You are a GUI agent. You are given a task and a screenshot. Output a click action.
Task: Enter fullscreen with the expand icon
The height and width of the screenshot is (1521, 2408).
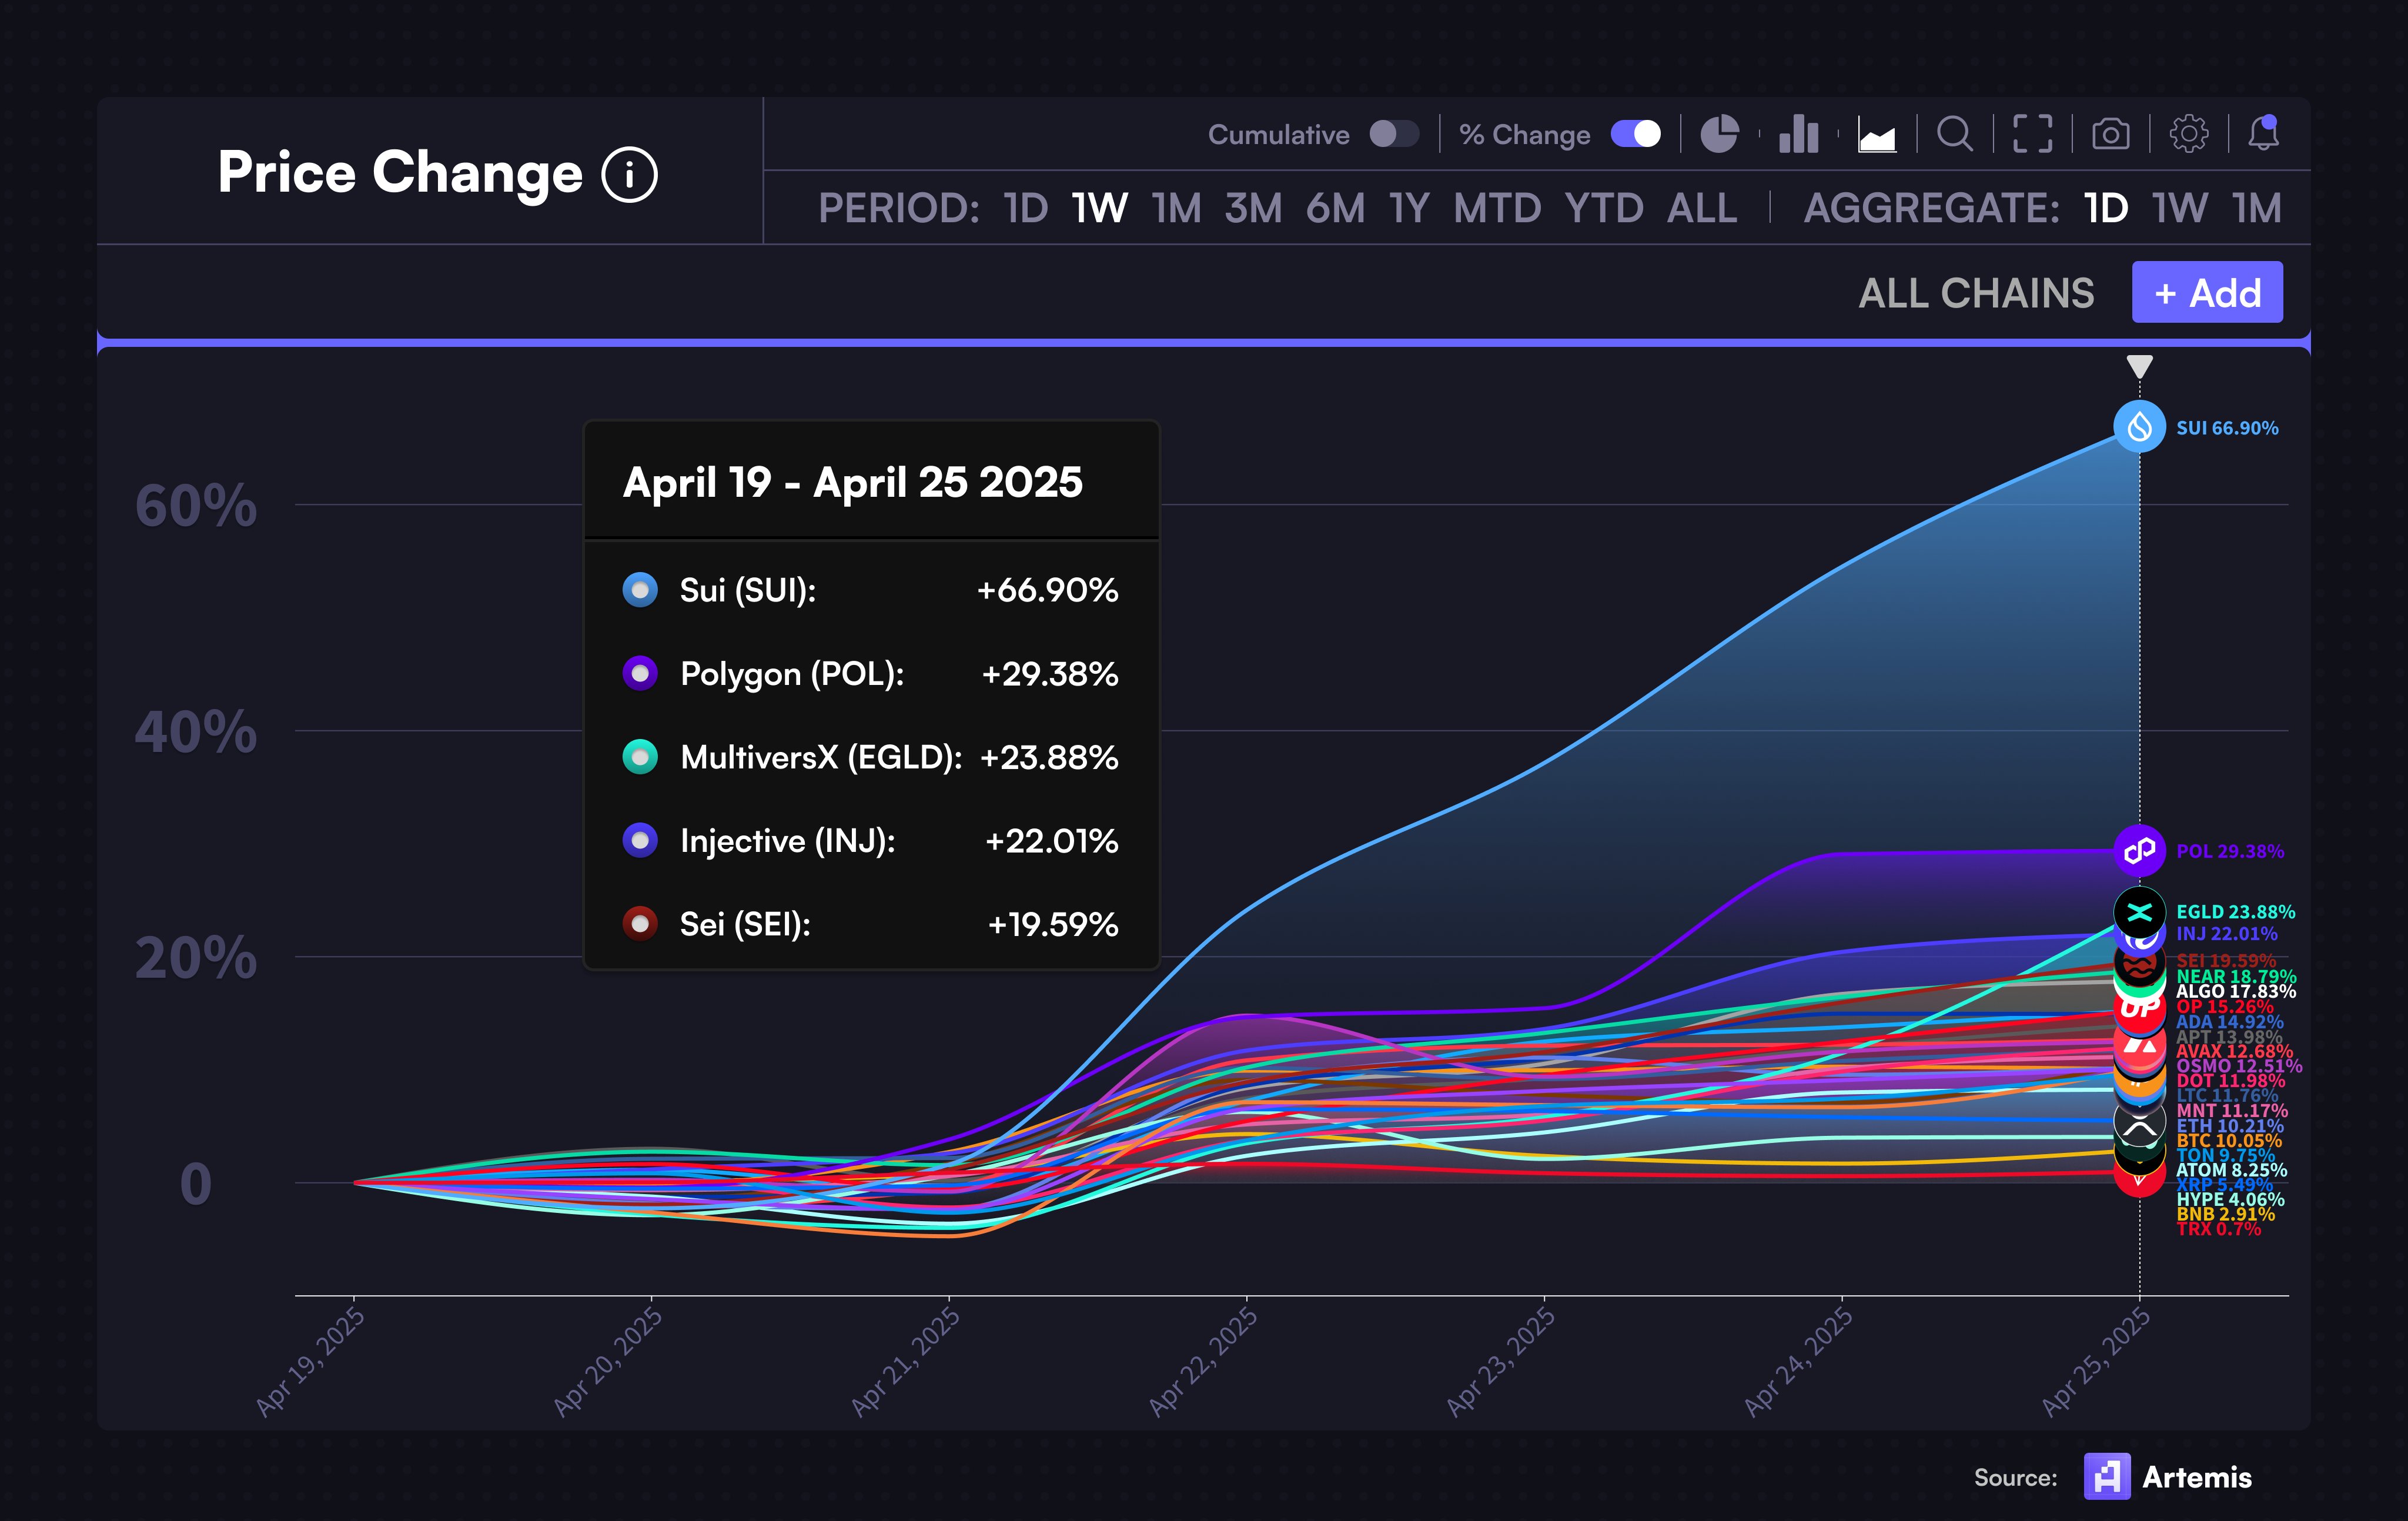pyautogui.click(x=2033, y=134)
